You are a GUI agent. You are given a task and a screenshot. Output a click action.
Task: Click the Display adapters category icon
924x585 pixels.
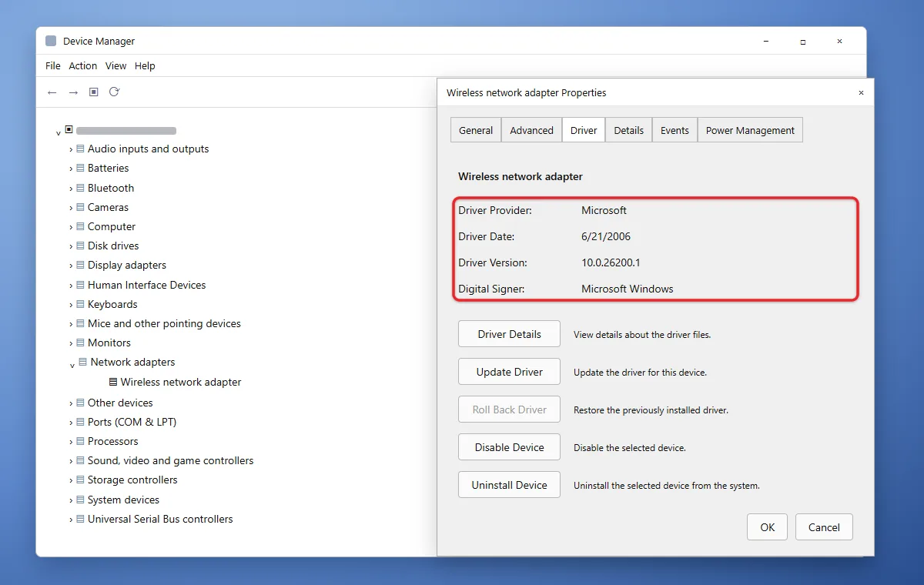click(80, 266)
